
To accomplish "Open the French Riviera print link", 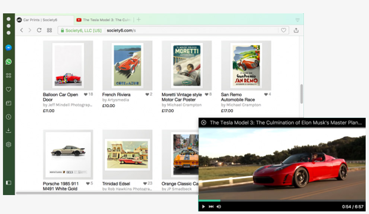I will click(116, 94).
